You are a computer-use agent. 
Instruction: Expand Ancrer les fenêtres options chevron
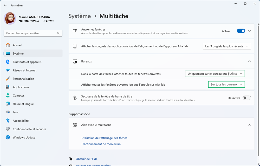coord(249,31)
